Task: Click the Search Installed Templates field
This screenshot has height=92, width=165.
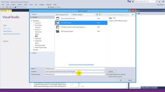Action: (x=120, y=15)
